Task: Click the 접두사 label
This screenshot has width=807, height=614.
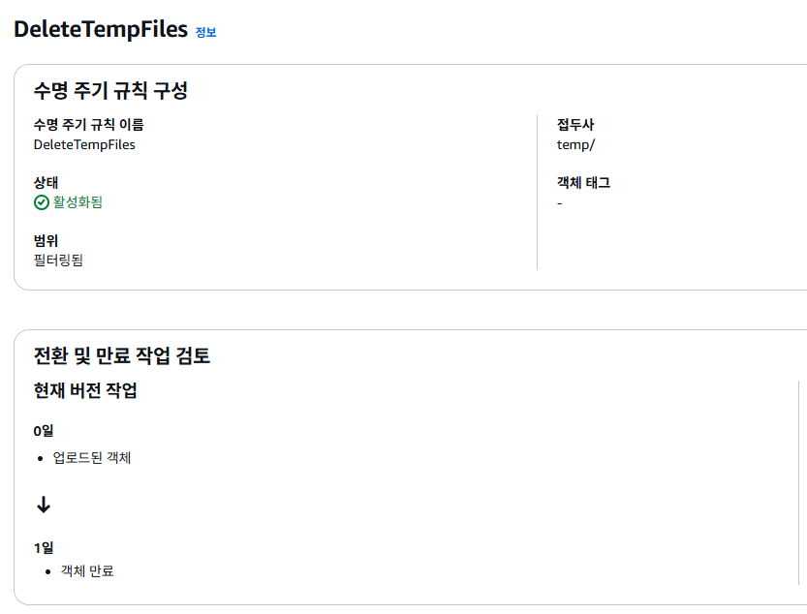Action: (575, 124)
